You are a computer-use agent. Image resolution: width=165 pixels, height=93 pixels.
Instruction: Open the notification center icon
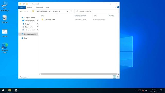161,90
